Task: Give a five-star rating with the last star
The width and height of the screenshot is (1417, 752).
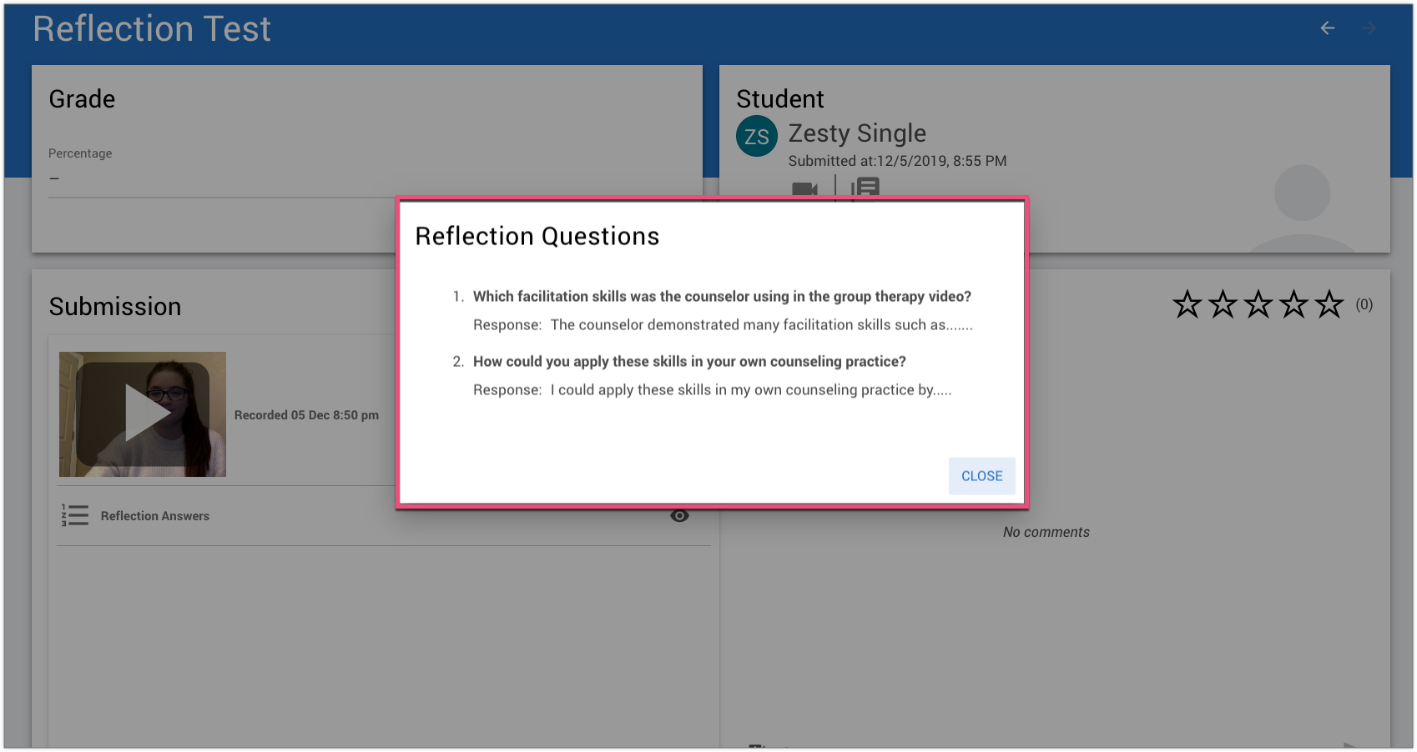Action: (x=1329, y=305)
